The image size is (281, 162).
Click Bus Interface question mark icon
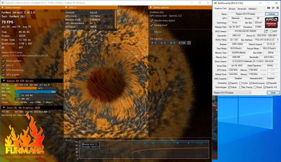coord(277,40)
